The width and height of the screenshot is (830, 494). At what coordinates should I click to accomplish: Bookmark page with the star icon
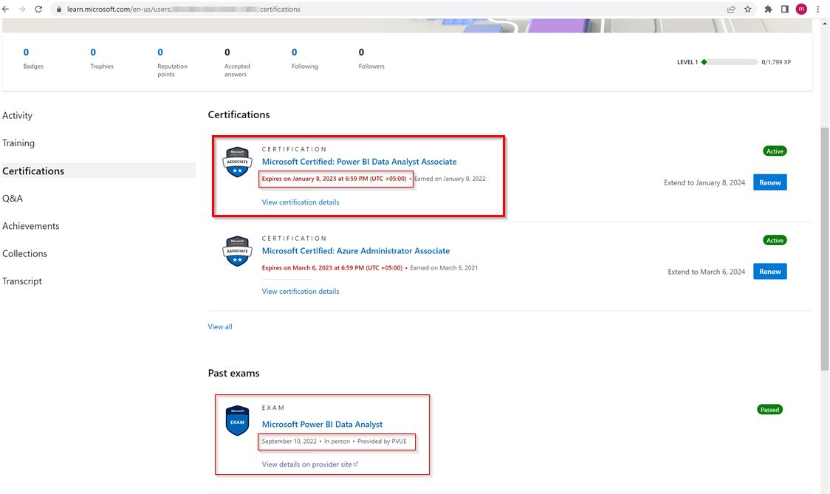point(747,9)
